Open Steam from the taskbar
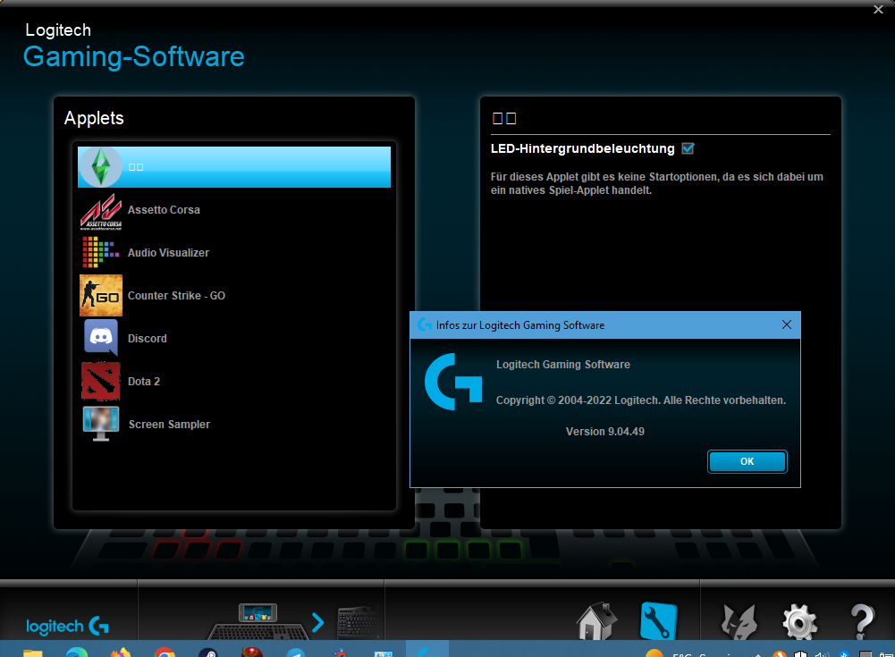 point(208,653)
